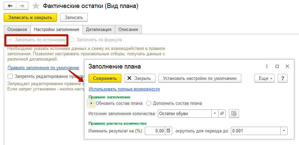Expand the rounding 0.001 dropdown arrow
The width and height of the screenshot is (299, 145).
pyautogui.click(x=284, y=131)
